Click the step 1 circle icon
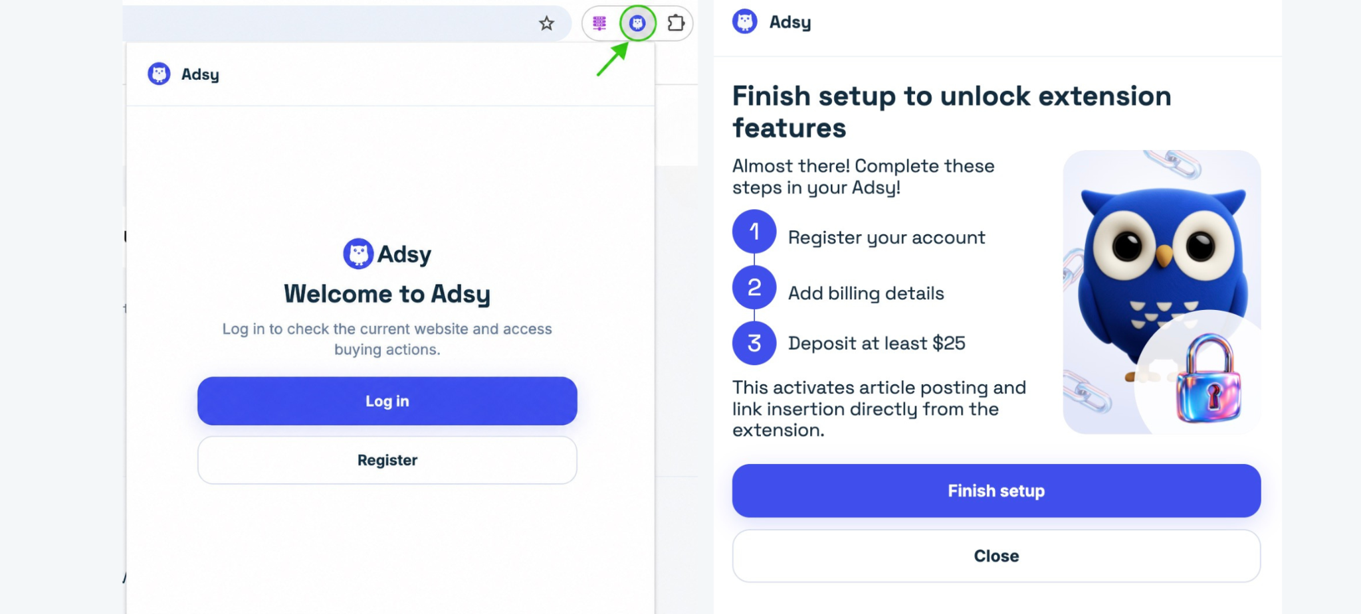 pos(754,232)
